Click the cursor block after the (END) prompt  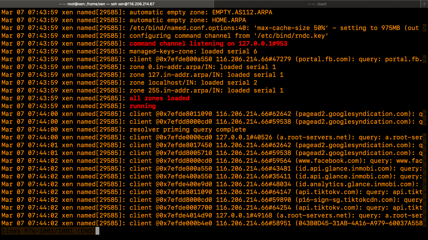click(97, 231)
